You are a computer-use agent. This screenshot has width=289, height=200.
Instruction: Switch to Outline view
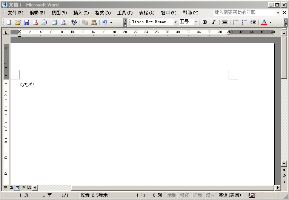(x=23, y=188)
